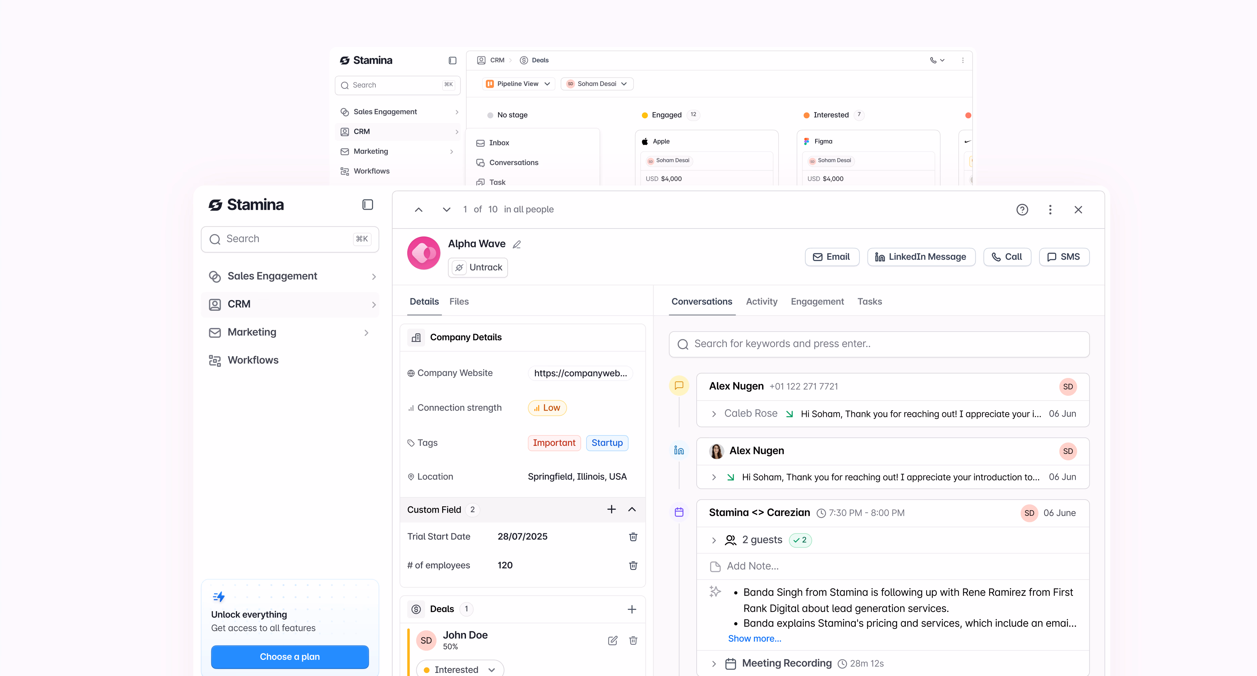The height and width of the screenshot is (676, 1257).
Task: Click Show more in the meeting notes
Action: pyautogui.click(x=754, y=638)
